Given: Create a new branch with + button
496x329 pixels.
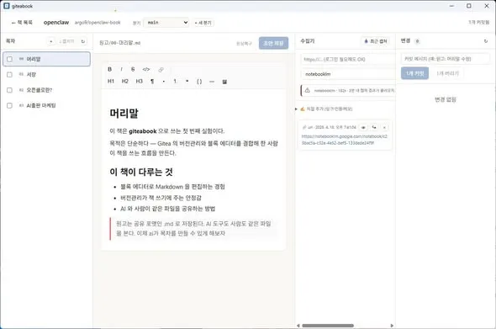Looking at the screenshot, I should [x=203, y=23].
